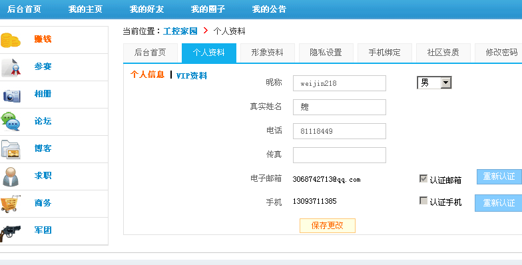The width and height of the screenshot is (522, 265).
Task: Click the gold coins 赚钱 icon
Action: [11, 40]
